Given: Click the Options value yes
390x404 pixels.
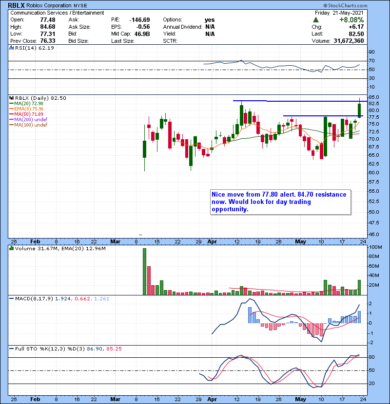Looking at the screenshot, I should point(209,20).
